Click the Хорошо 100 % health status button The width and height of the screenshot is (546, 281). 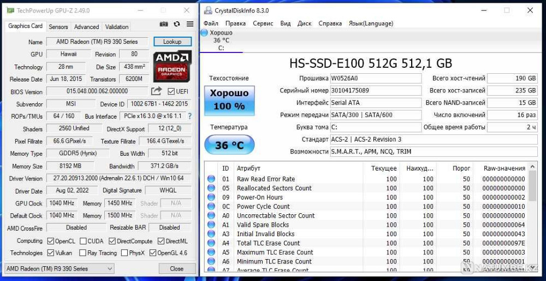(x=229, y=101)
